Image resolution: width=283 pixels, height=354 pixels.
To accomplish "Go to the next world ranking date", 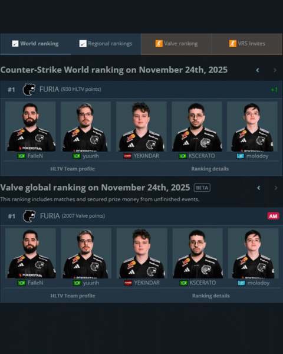I will [275, 70].
